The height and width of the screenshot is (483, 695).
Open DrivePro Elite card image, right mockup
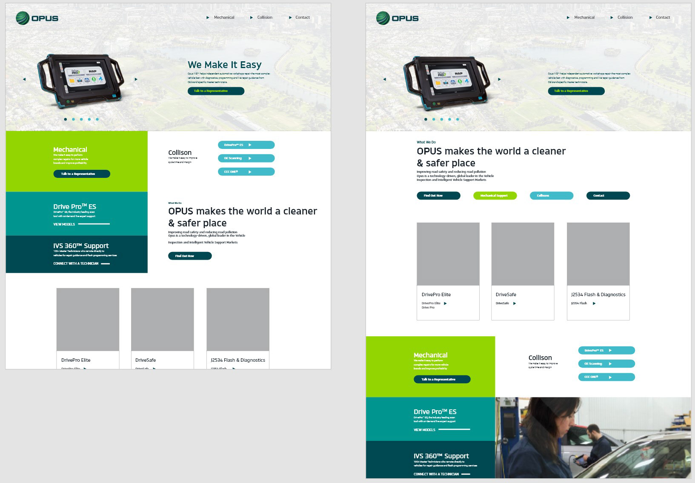448,254
